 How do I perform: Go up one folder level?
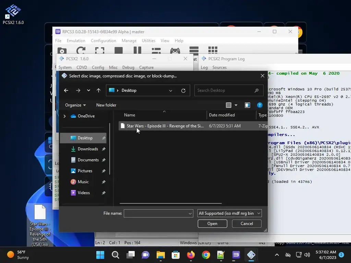(x=98, y=90)
